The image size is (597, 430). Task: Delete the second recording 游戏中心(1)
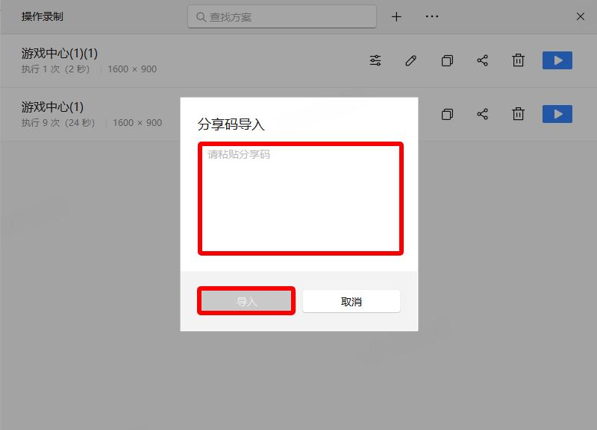[518, 114]
